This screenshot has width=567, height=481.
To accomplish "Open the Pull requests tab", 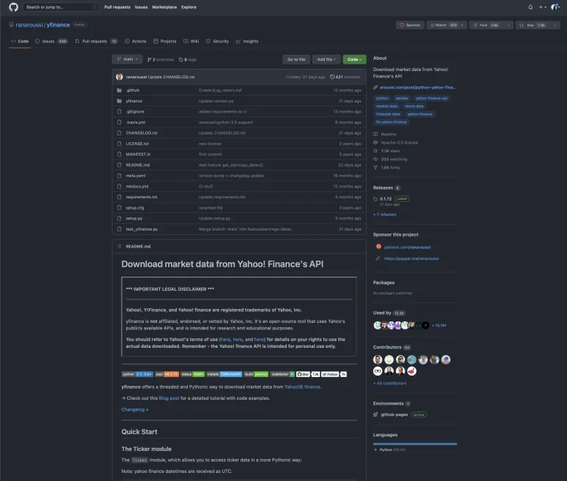I will click(95, 41).
